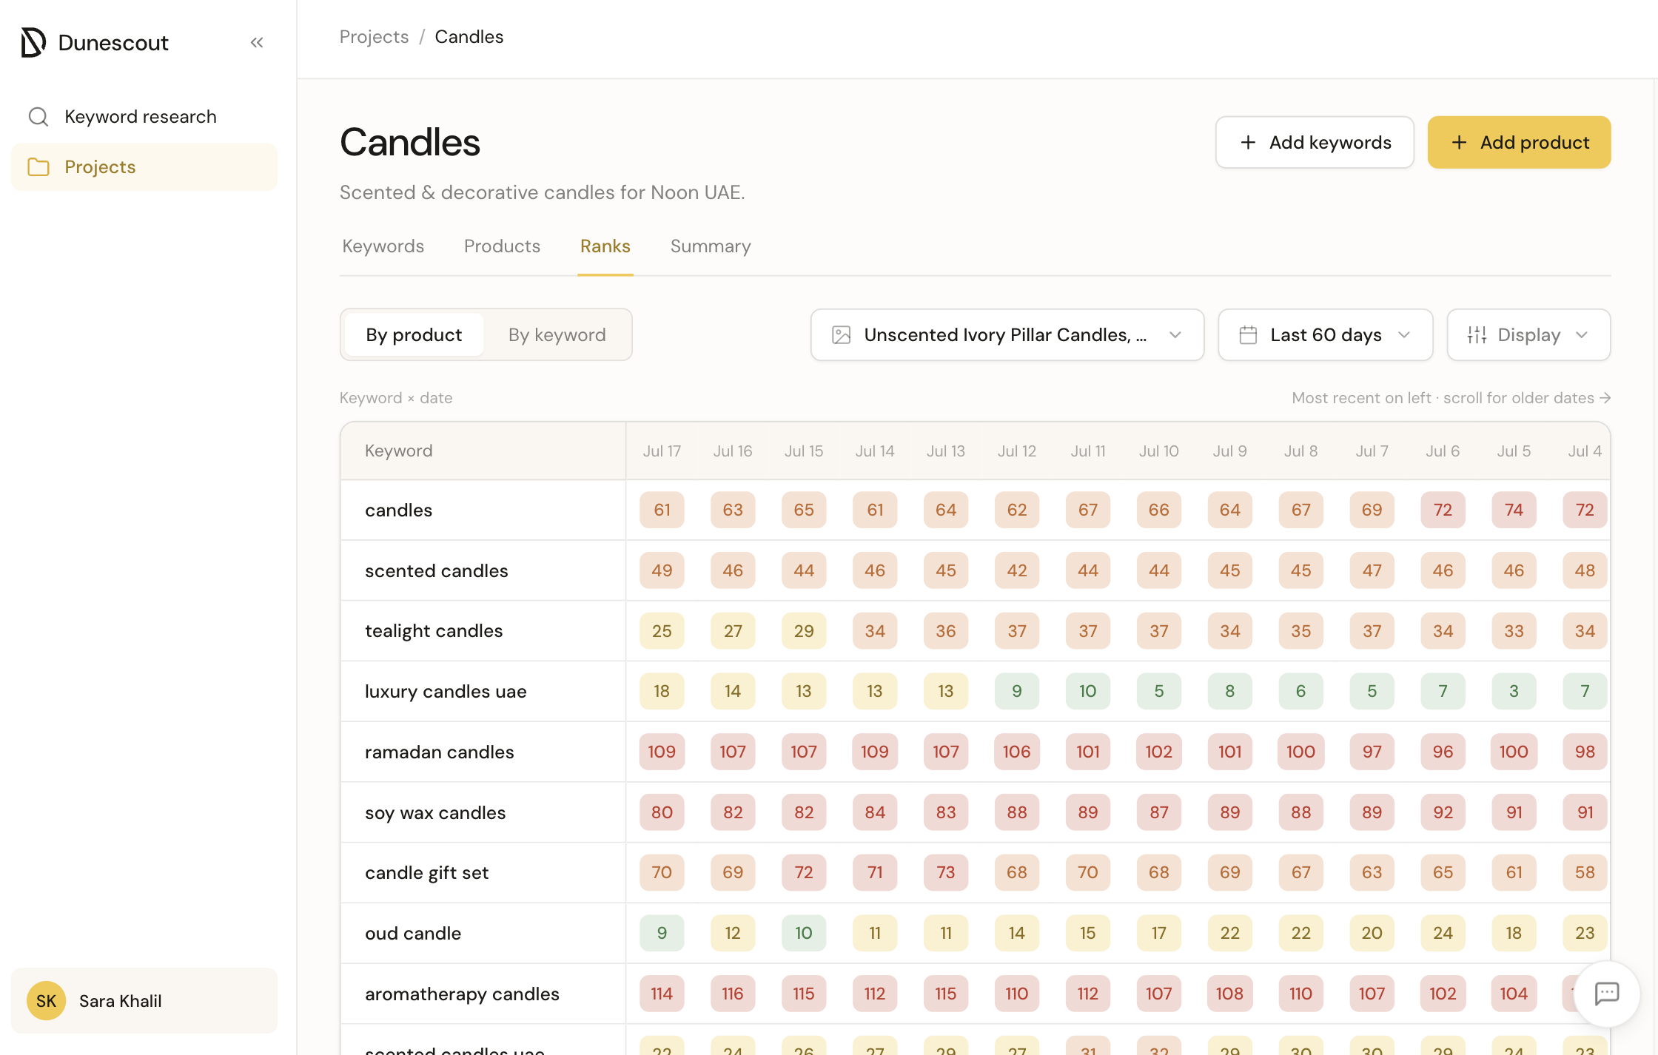This screenshot has height=1055, width=1658.
Task: Go to Keyword research in sidebar
Action: click(x=144, y=117)
